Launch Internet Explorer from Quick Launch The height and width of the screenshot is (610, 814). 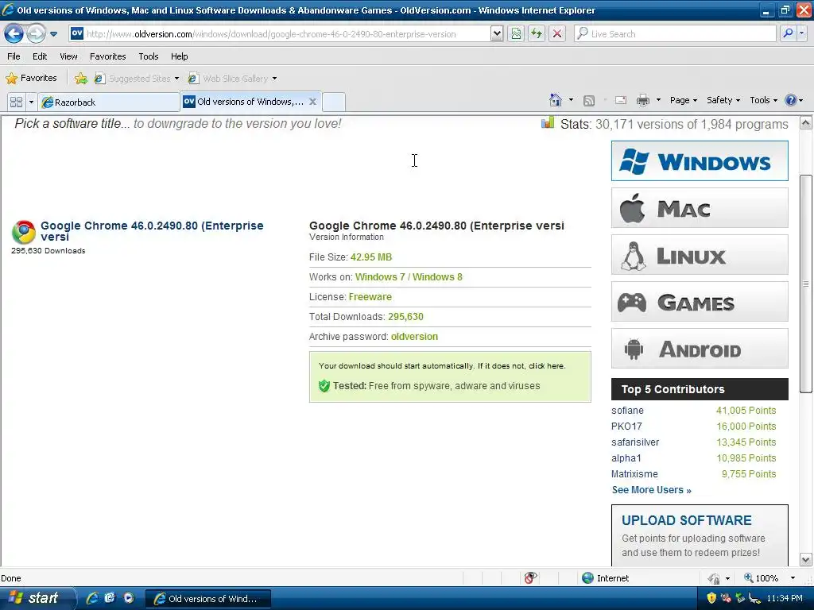(x=92, y=598)
